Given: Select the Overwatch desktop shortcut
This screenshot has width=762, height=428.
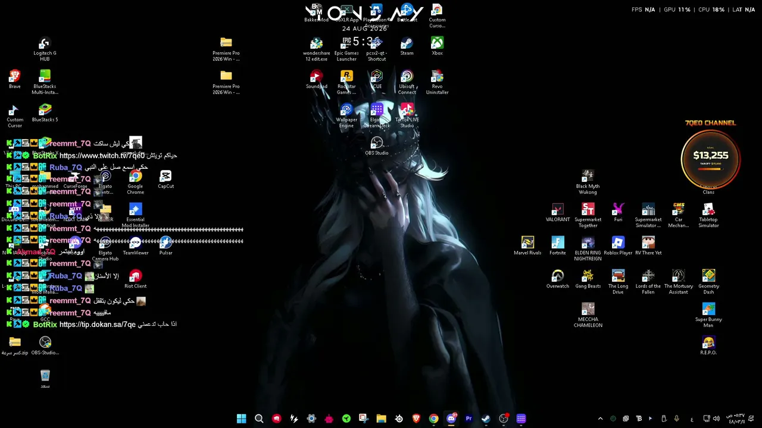Looking at the screenshot, I should 558,279.
